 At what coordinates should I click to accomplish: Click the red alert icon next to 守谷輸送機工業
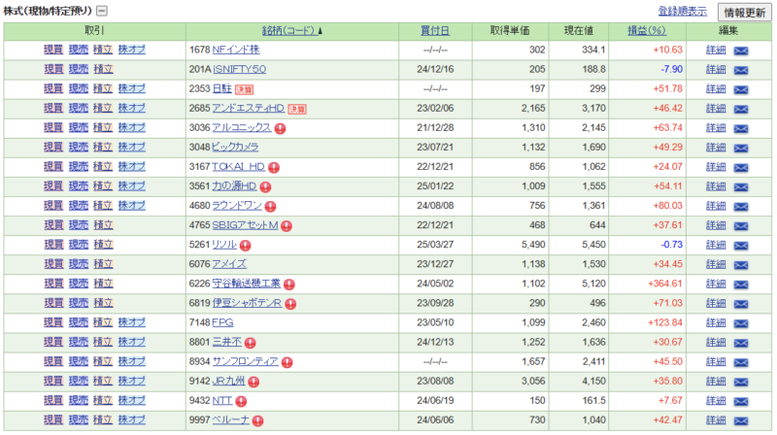coord(288,284)
